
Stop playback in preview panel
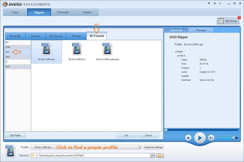[188, 138]
